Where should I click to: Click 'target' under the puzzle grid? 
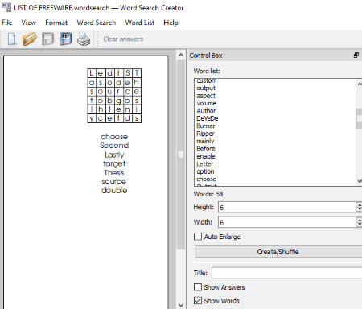[x=114, y=163]
